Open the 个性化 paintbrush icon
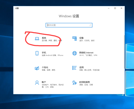The image size is (134, 109). click(37, 68)
